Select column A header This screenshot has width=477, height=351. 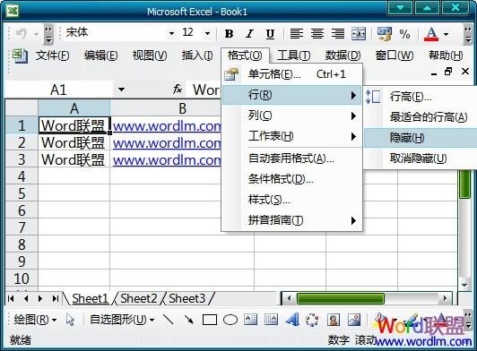click(x=74, y=108)
